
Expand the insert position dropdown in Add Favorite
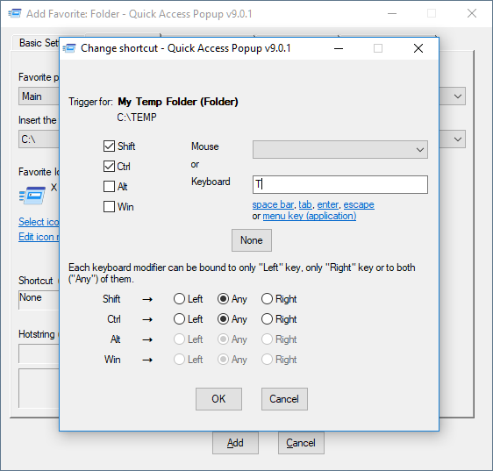coord(457,139)
